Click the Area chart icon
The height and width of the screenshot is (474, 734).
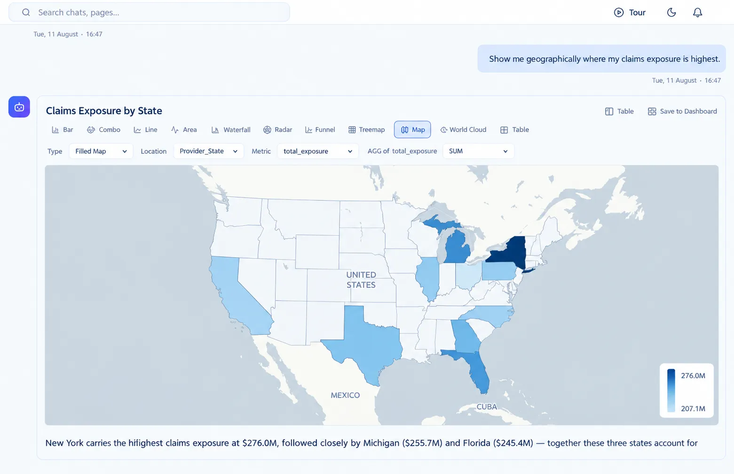[x=175, y=130]
